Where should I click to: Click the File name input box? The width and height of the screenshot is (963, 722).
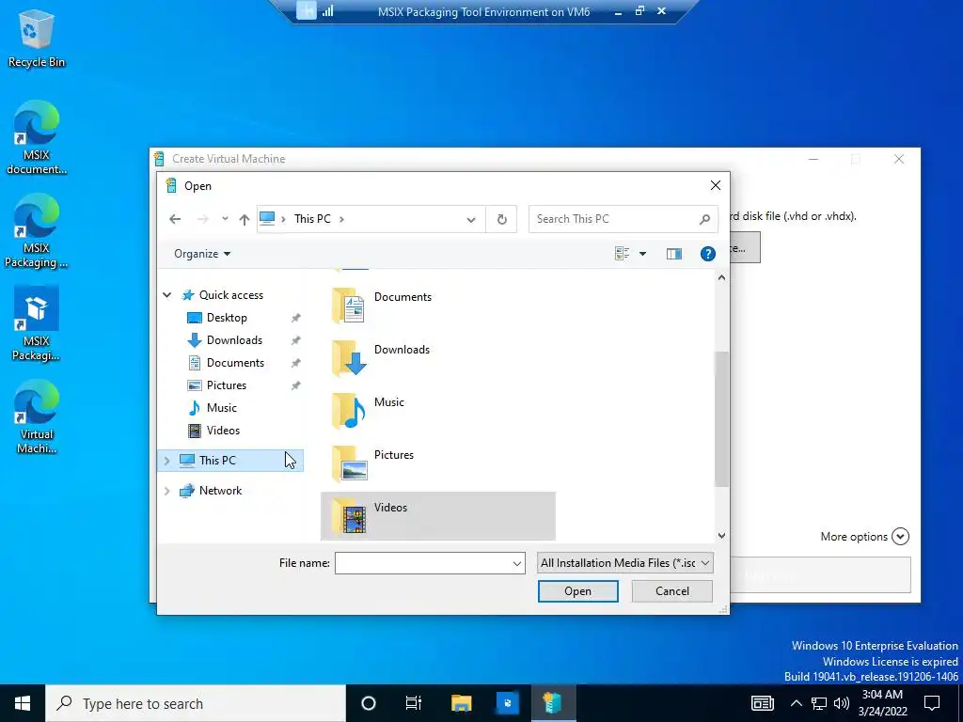pyautogui.click(x=422, y=563)
